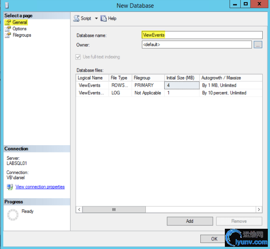Image resolution: width=270 pixels, height=249 pixels.
Task: Click the LABSQL01 server name
Action: click(17, 163)
